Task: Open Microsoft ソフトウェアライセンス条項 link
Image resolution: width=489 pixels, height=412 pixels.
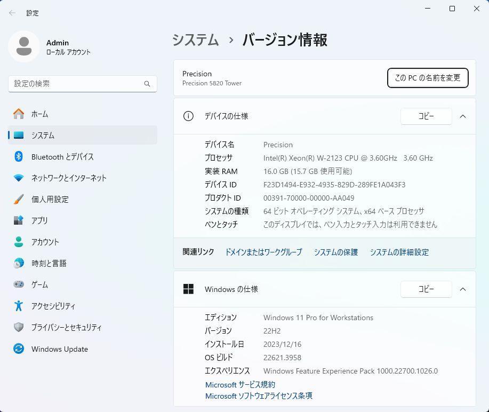Action: point(259,396)
